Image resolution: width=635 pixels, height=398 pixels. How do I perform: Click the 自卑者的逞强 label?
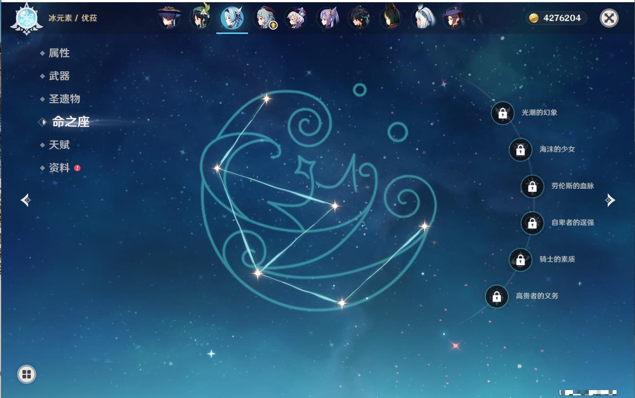[x=573, y=223]
